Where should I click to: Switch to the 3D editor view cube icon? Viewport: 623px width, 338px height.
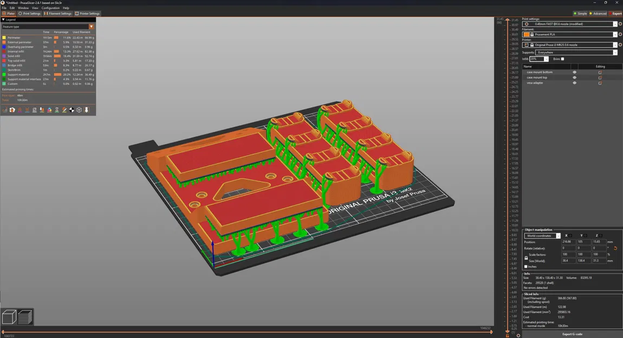tap(9, 317)
